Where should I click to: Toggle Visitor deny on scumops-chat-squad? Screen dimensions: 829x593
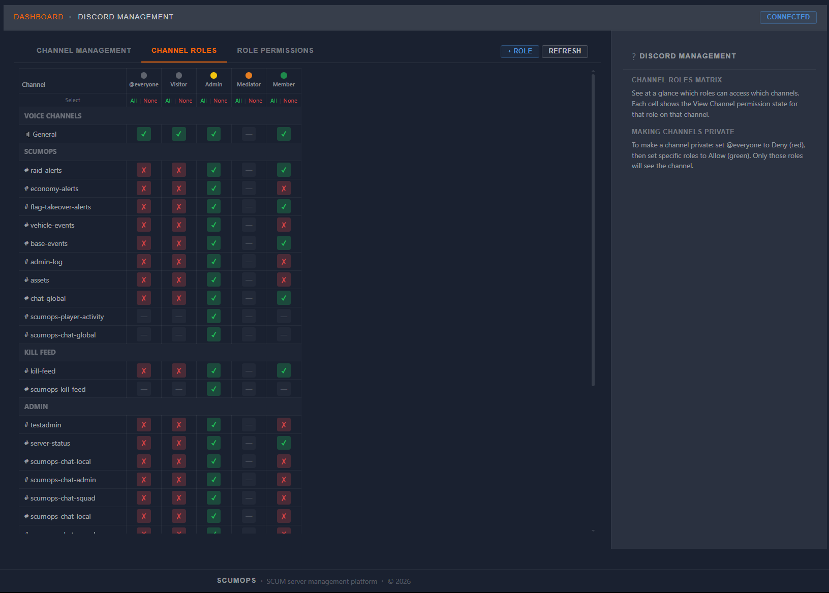click(x=179, y=498)
